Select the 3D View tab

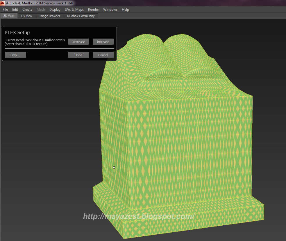coord(9,16)
